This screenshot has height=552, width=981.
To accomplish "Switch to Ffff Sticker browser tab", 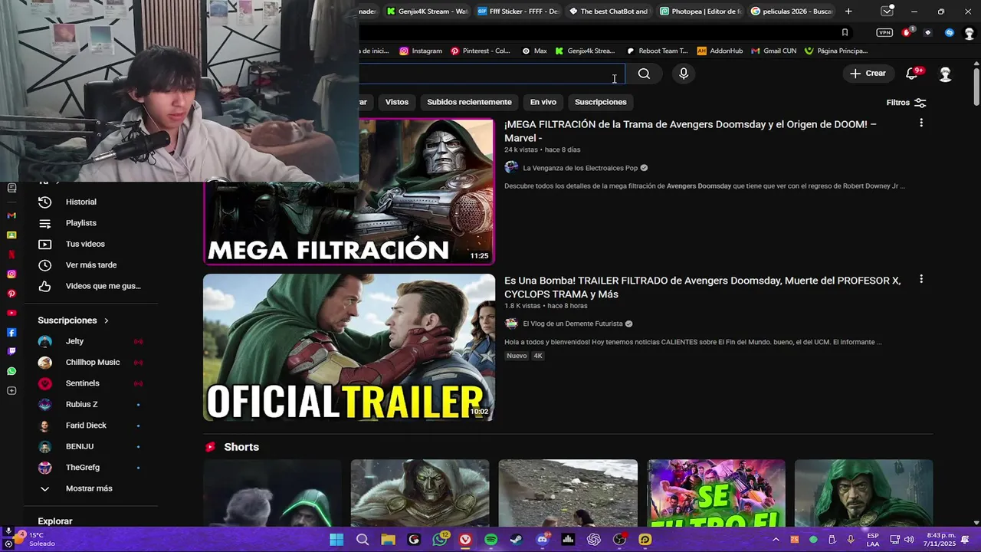I will pyautogui.click(x=517, y=11).
